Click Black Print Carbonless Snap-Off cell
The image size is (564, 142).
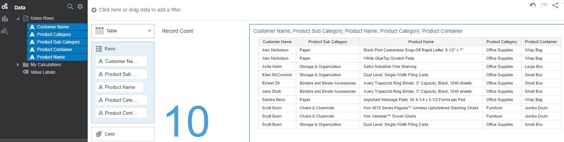(x=421, y=50)
